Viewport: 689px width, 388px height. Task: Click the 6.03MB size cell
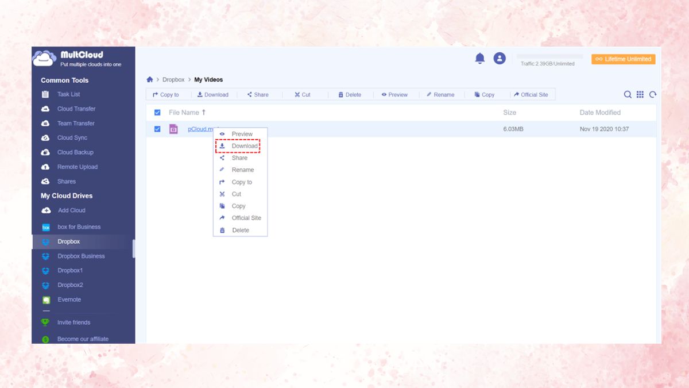click(513, 129)
